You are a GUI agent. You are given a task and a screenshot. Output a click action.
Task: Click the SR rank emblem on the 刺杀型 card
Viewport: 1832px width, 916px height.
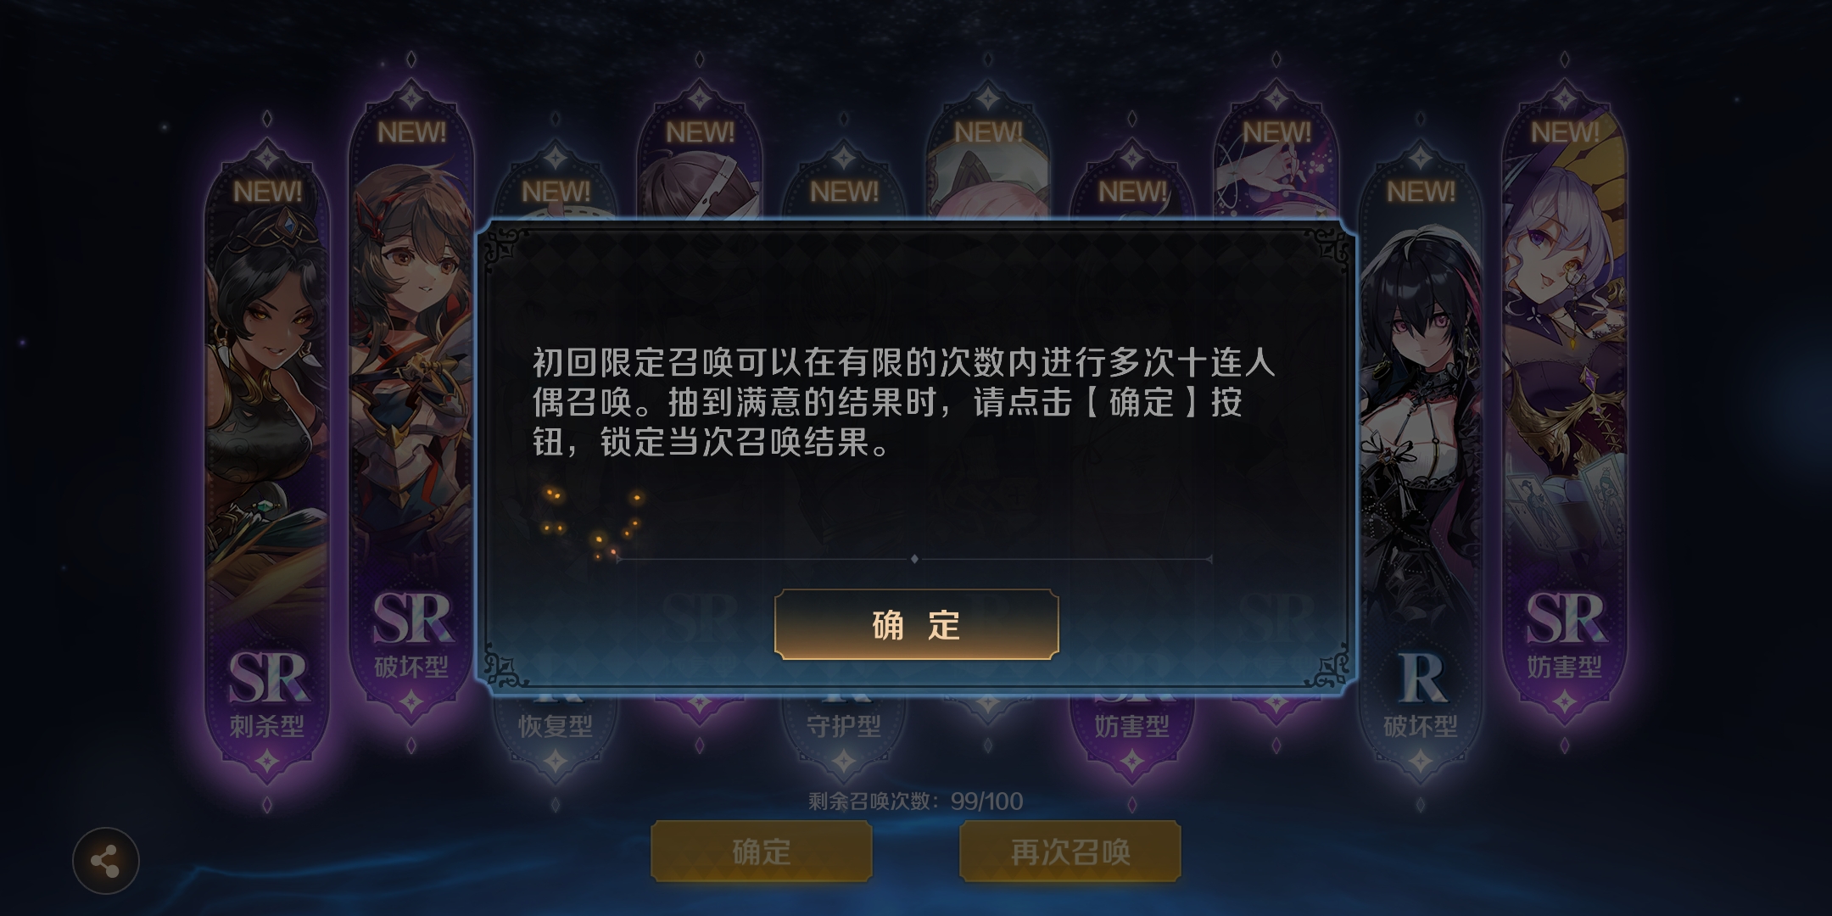coord(267,677)
